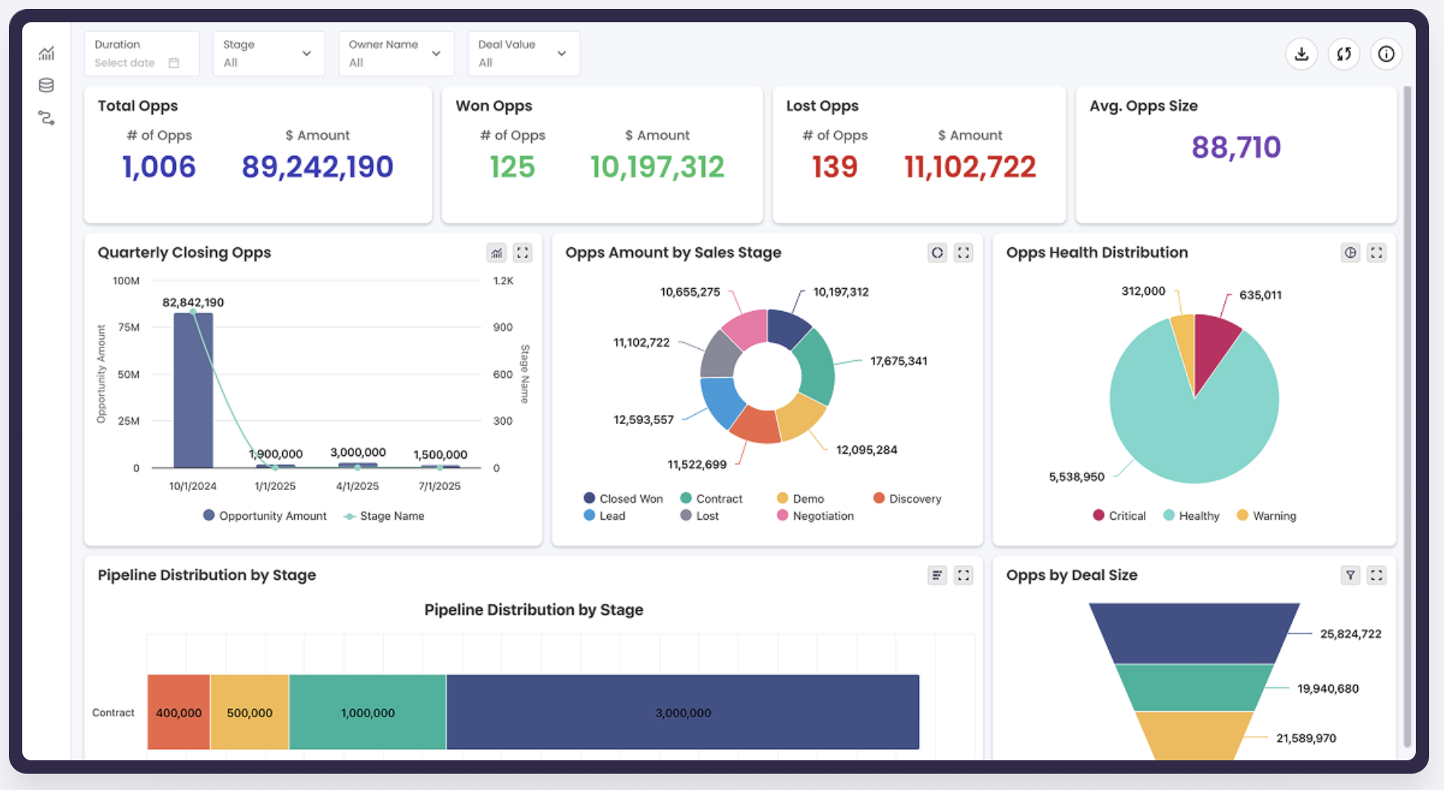Download the dashboard using download icon

pos(1301,54)
